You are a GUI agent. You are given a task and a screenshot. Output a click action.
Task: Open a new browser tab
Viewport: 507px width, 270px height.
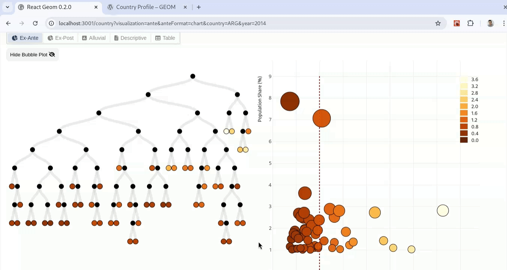[x=199, y=7]
